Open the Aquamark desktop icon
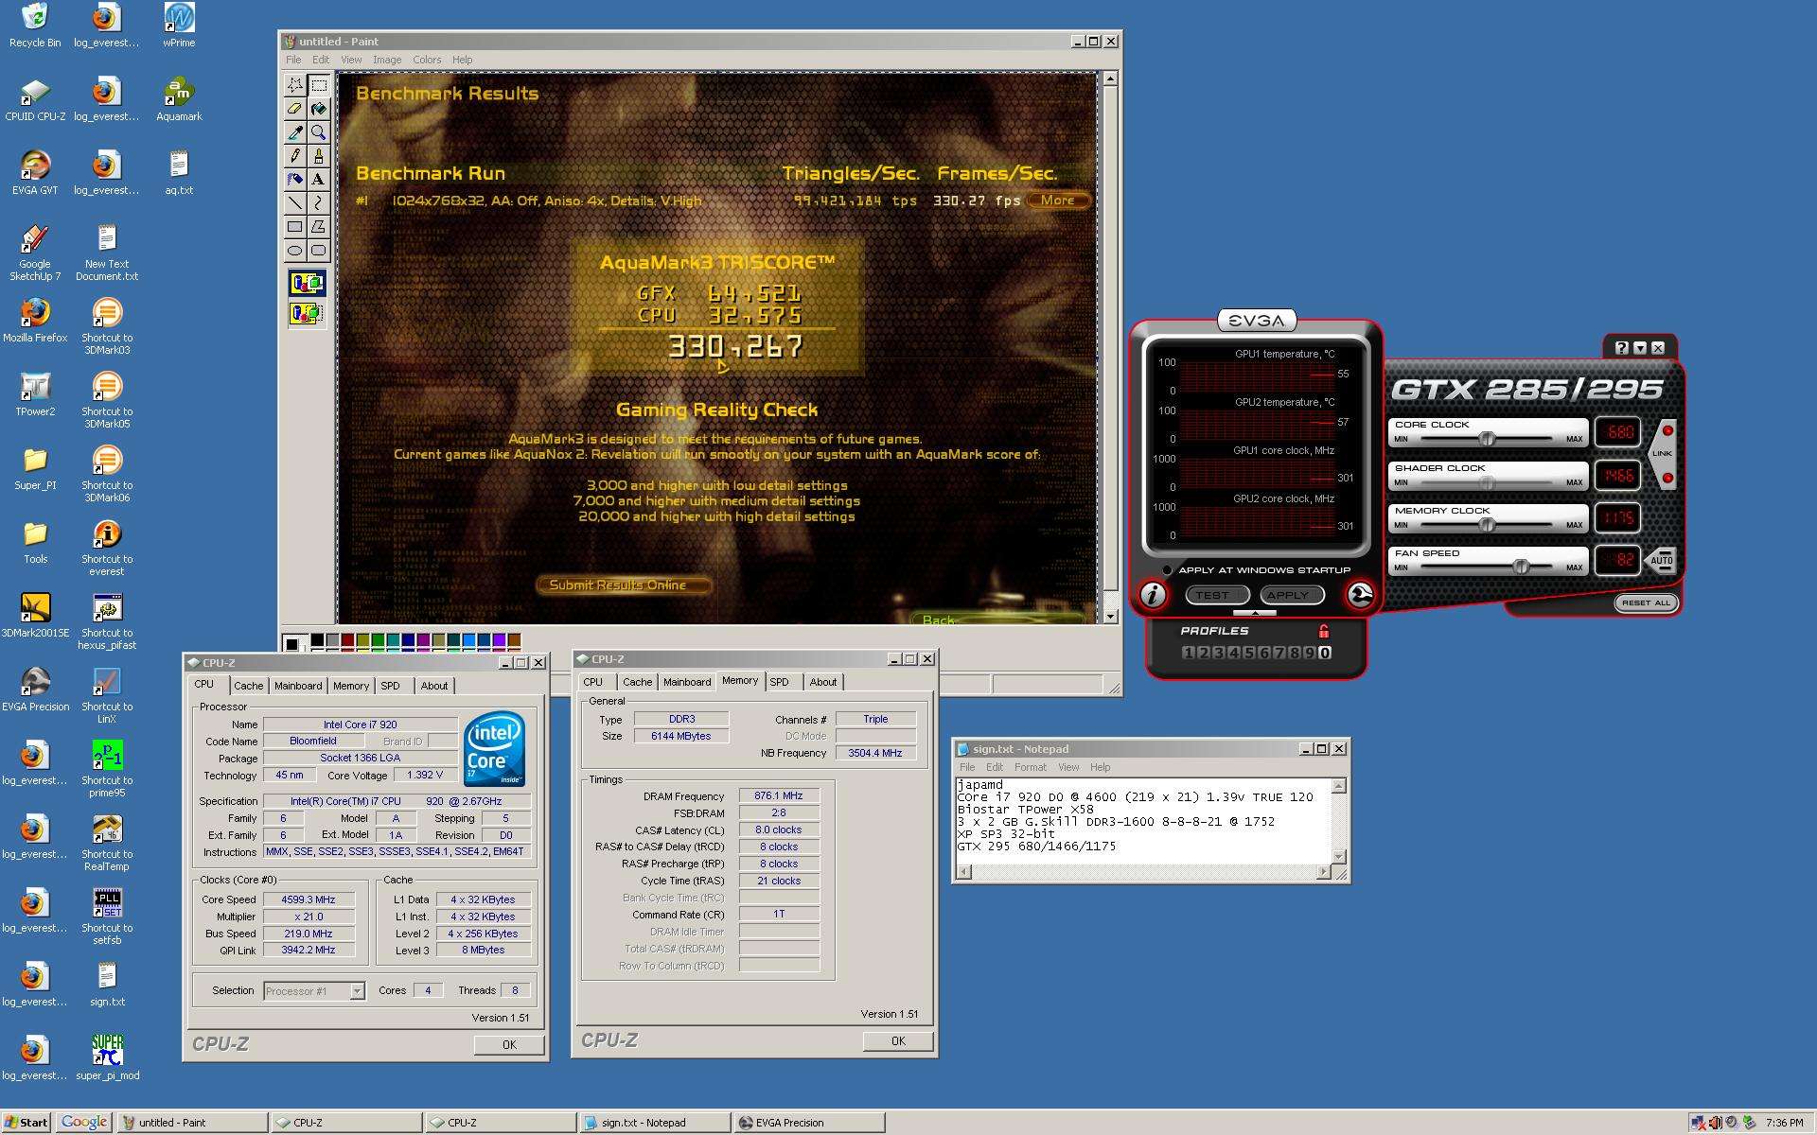The width and height of the screenshot is (1817, 1135). [179, 99]
